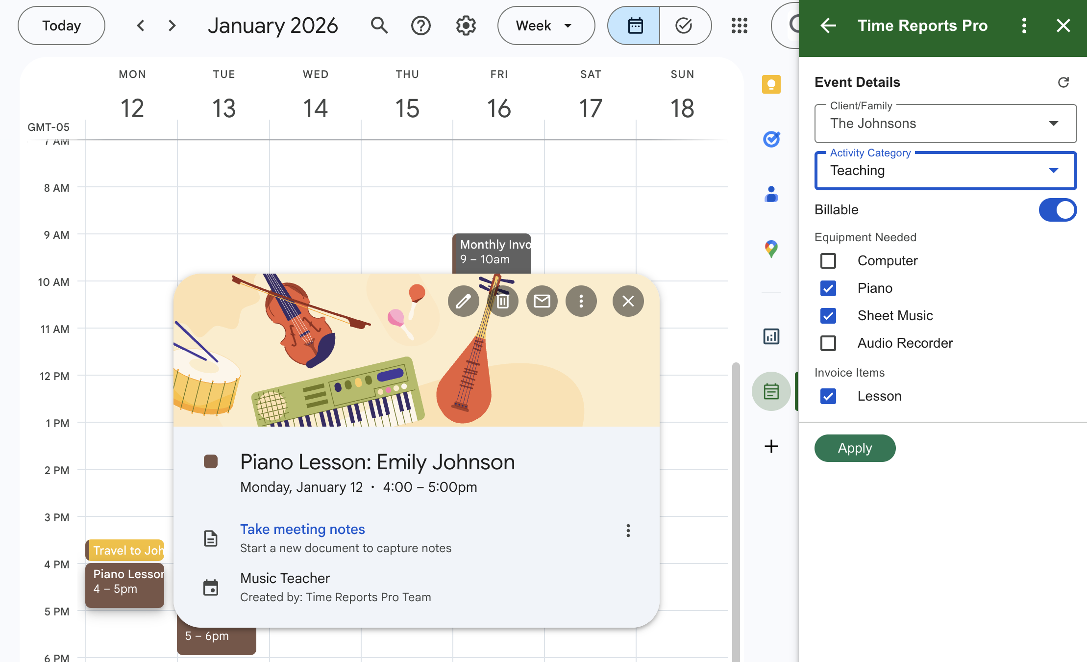Open the Time Reports Pro three-dot menu
The width and height of the screenshot is (1087, 662).
pyautogui.click(x=1024, y=25)
